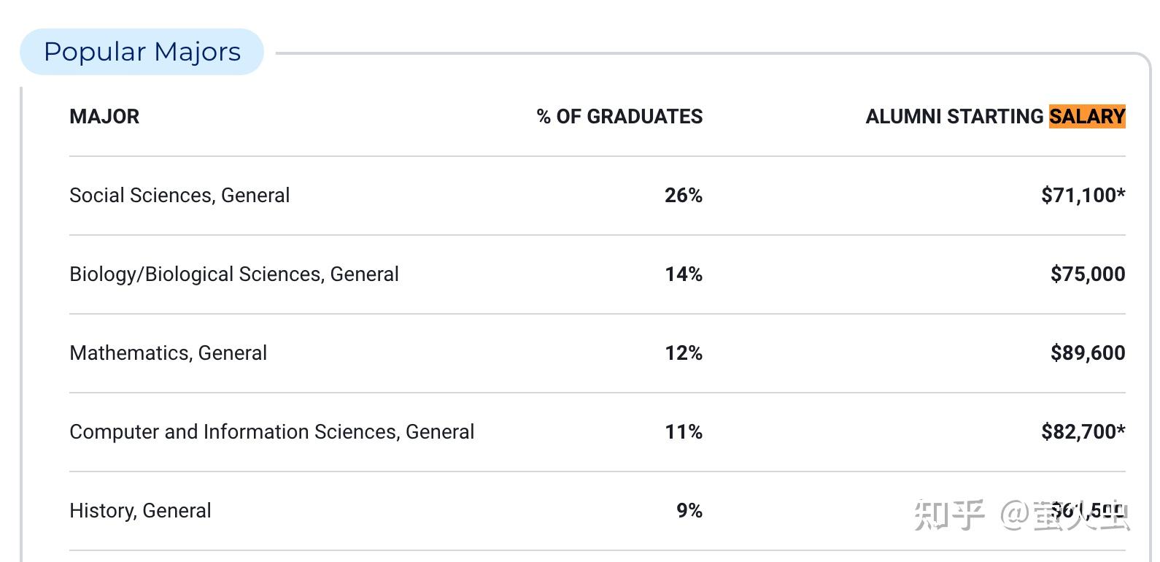Click the 14% graduates value
Image resolution: width=1160 pixels, height=562 pixels.
pyautogui.click(x=683, y=274)
